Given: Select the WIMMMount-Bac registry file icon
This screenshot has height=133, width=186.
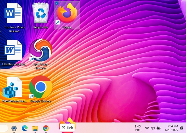Looking at the screenshot, I should tap(12, 88).
